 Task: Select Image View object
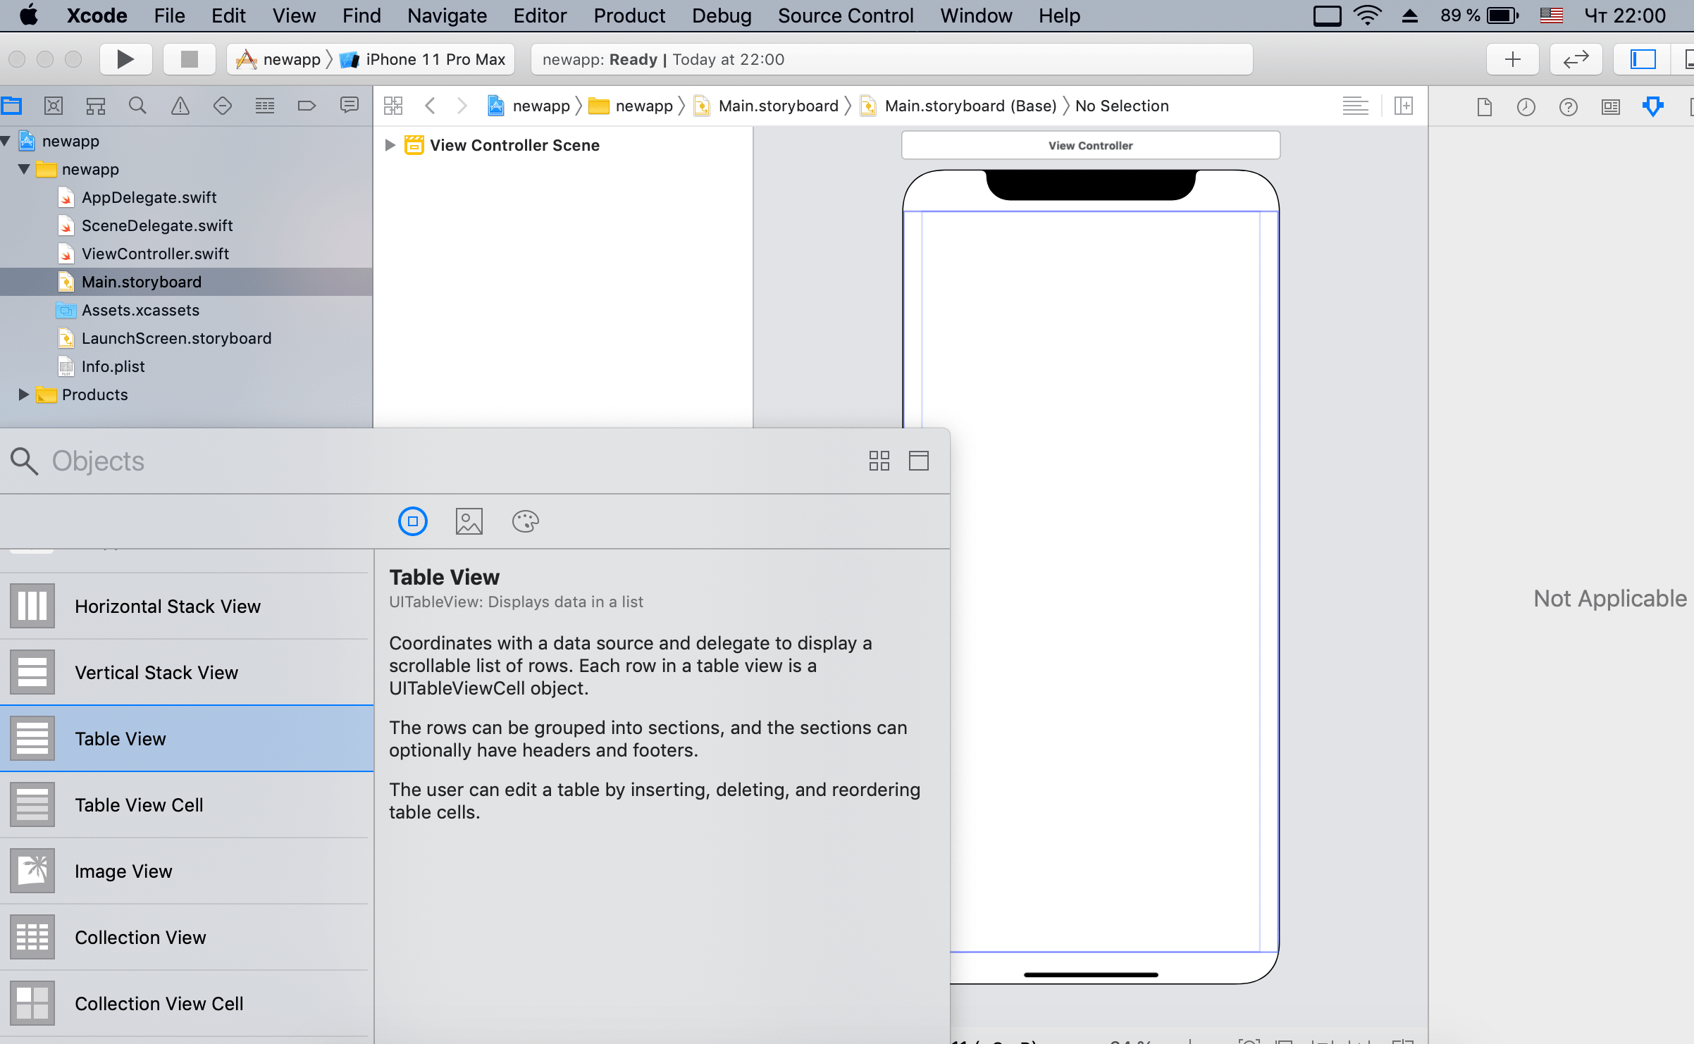(x=186, y=871)
